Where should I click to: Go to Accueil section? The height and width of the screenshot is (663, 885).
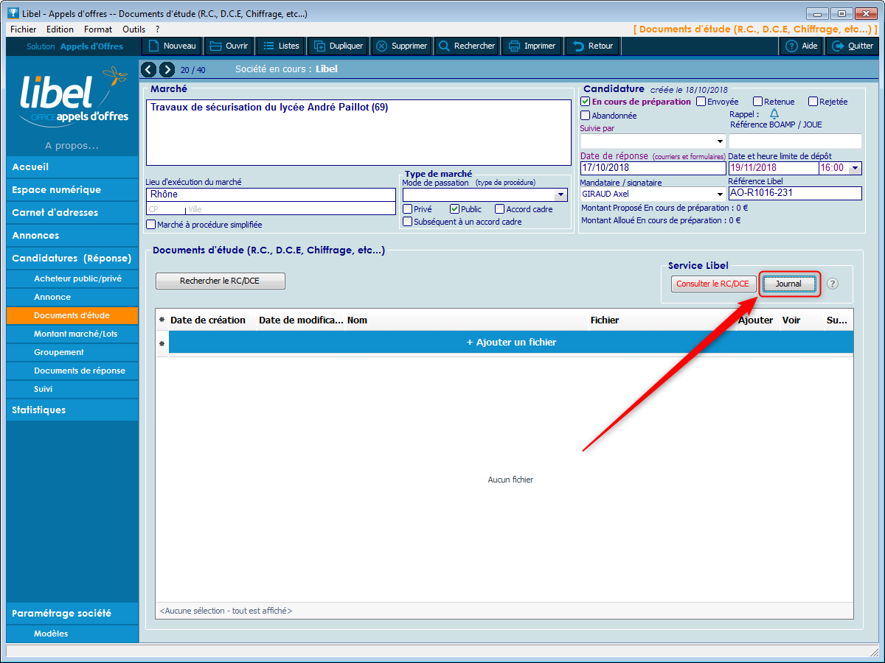[x=72, y=167]
